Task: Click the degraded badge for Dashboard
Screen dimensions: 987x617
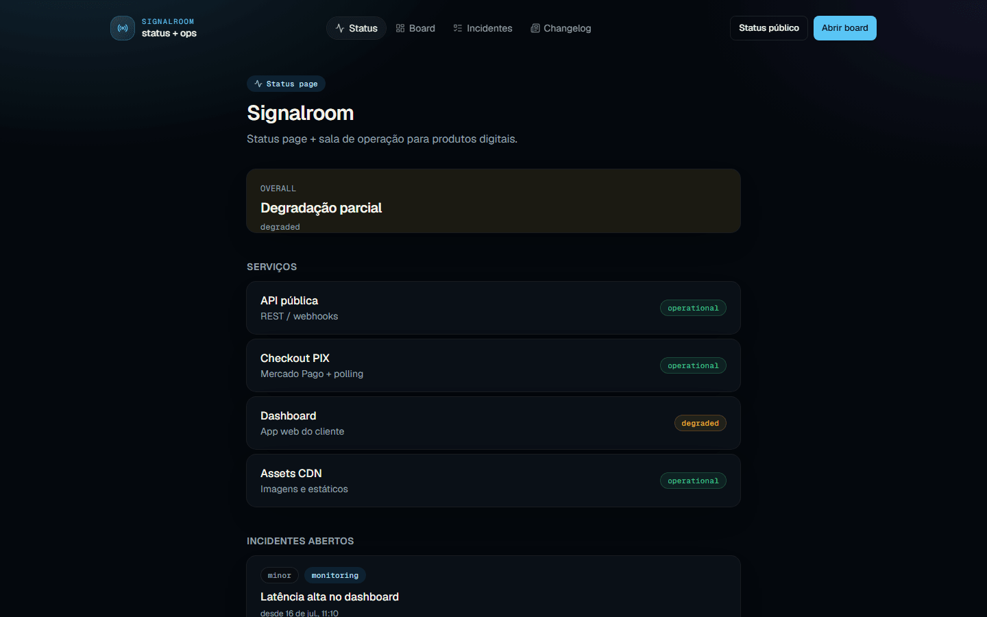Action: pos(700,423)
